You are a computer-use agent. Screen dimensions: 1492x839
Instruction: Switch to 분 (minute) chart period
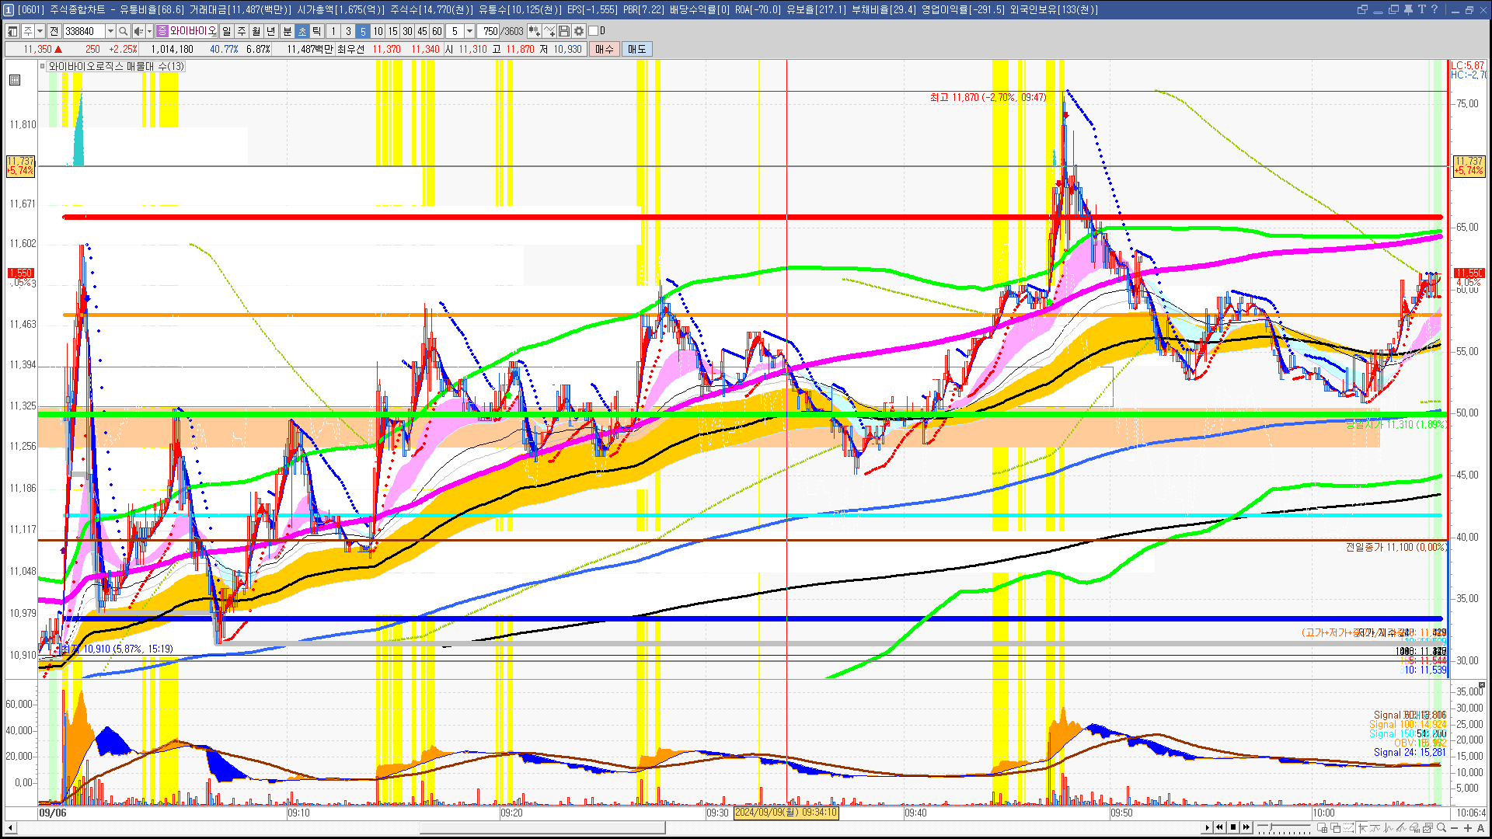click(x=287, y=31)
